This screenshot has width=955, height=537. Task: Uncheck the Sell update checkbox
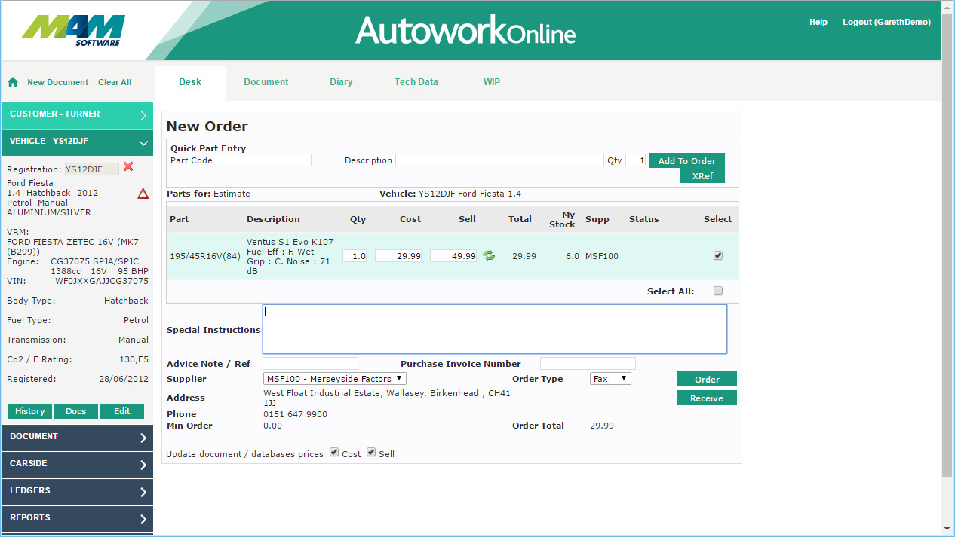pyautogui.click(x=371, y=453)
